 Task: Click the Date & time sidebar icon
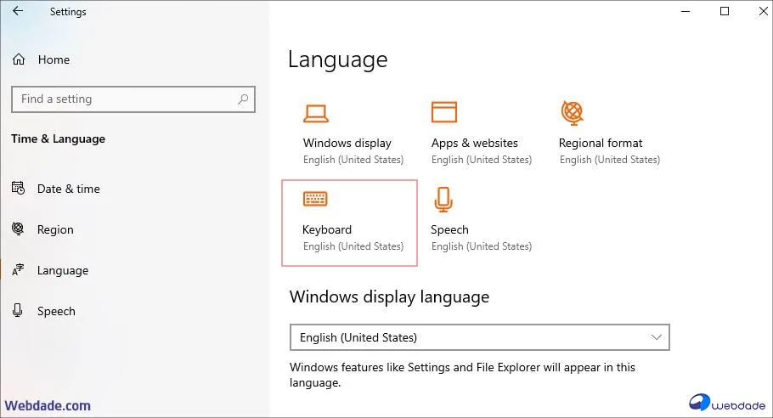pos(18,189)
